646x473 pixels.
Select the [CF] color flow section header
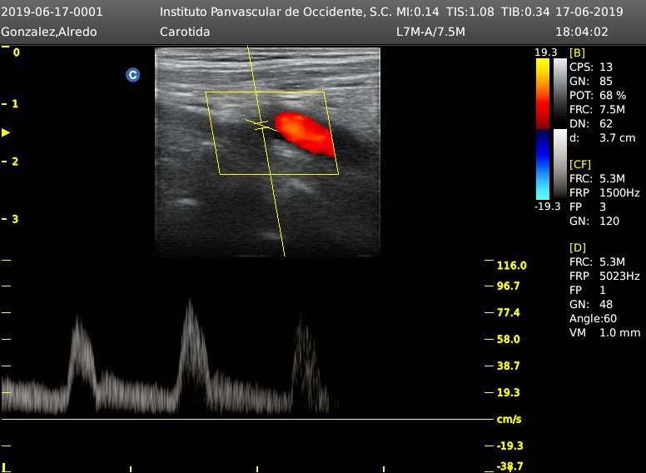pyautogui.click(x=580, y=164)
